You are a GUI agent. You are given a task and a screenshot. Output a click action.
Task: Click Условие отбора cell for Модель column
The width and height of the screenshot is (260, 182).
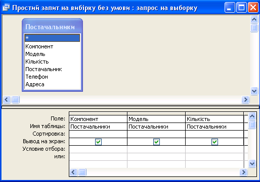pos(156,149)
